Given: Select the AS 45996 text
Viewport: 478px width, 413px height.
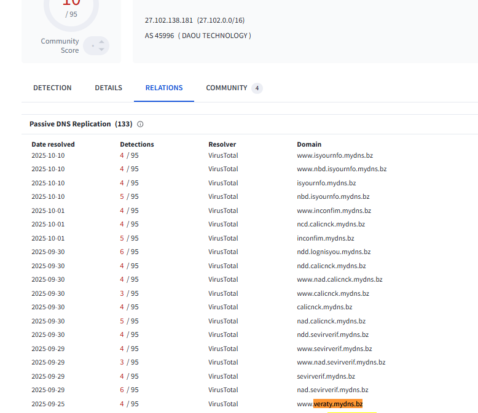Looking at the screenshot, I should pyautogui.click(x=159, y=36).
